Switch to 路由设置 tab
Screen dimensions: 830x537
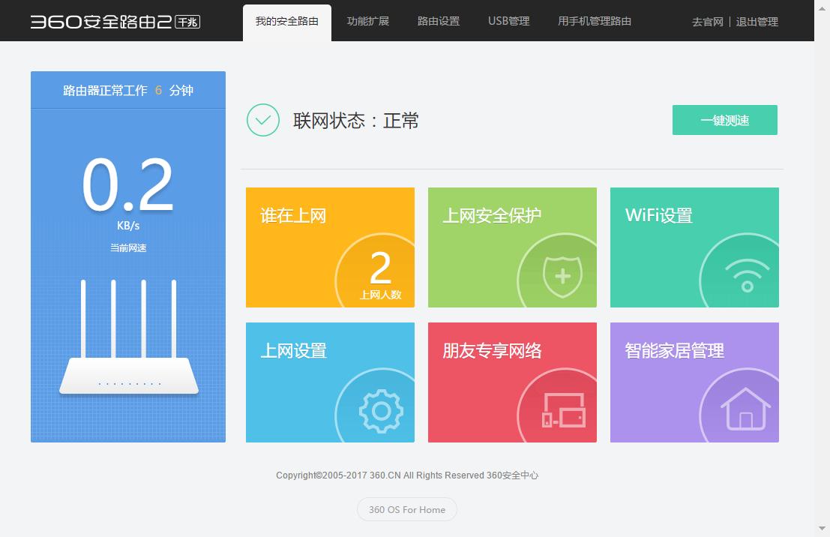click(439, 21)
